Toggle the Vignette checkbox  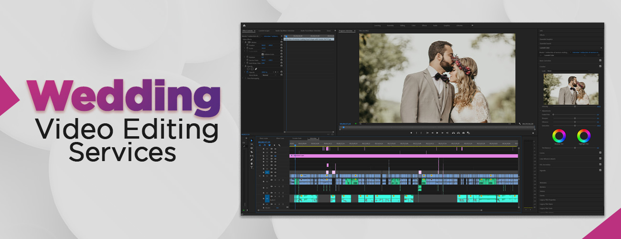pos(600,170)
